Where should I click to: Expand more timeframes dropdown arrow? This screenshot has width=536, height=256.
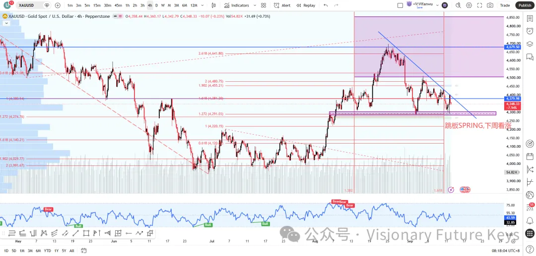point(202,5)
